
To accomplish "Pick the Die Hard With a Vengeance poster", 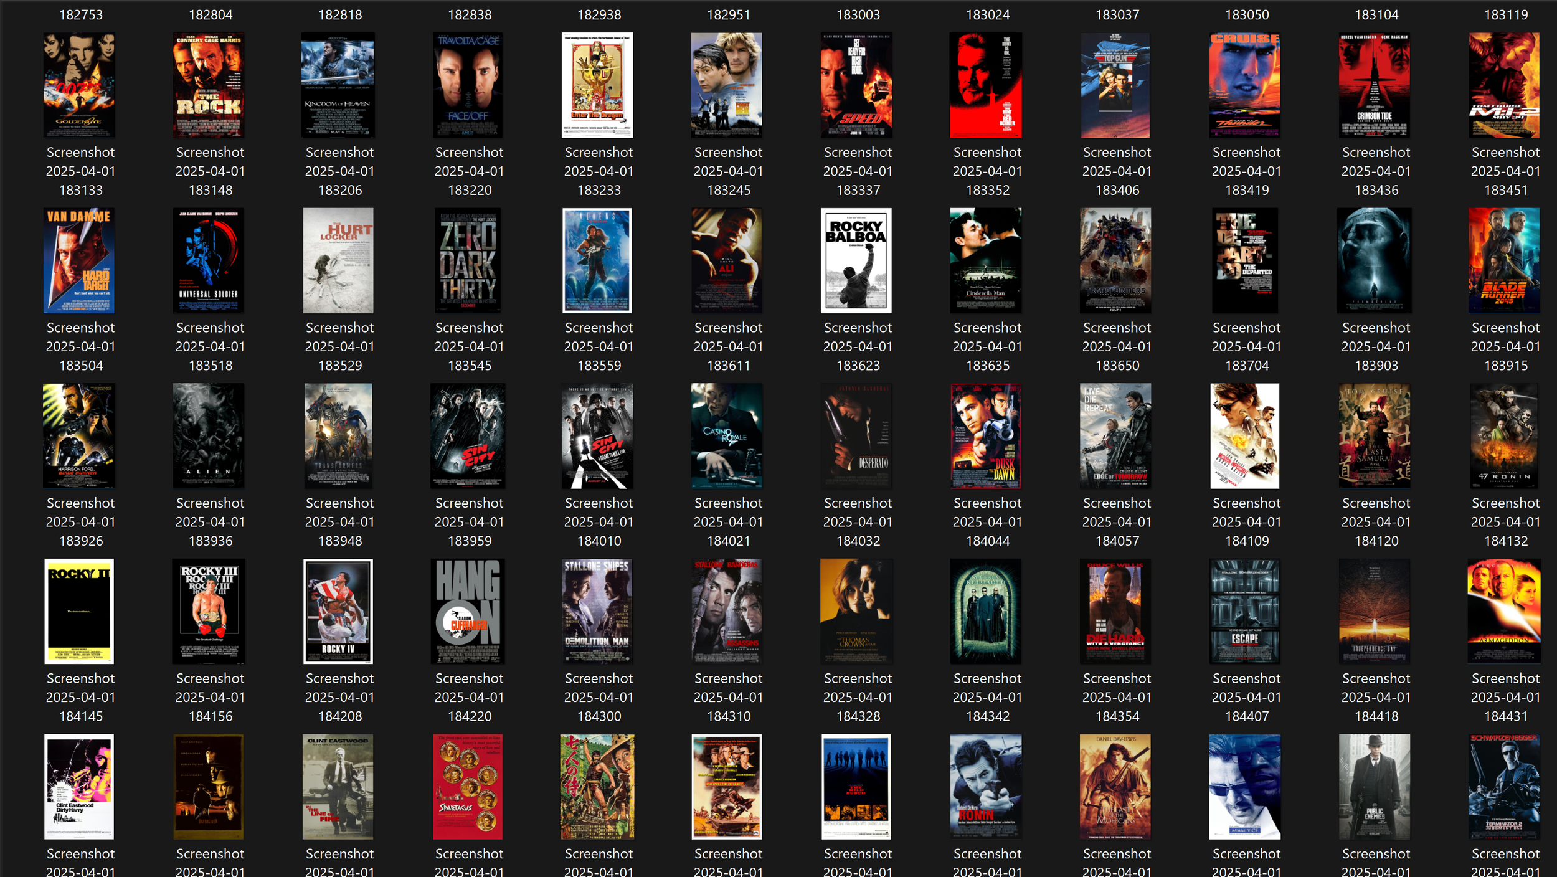I will (x=1115, y=611).
